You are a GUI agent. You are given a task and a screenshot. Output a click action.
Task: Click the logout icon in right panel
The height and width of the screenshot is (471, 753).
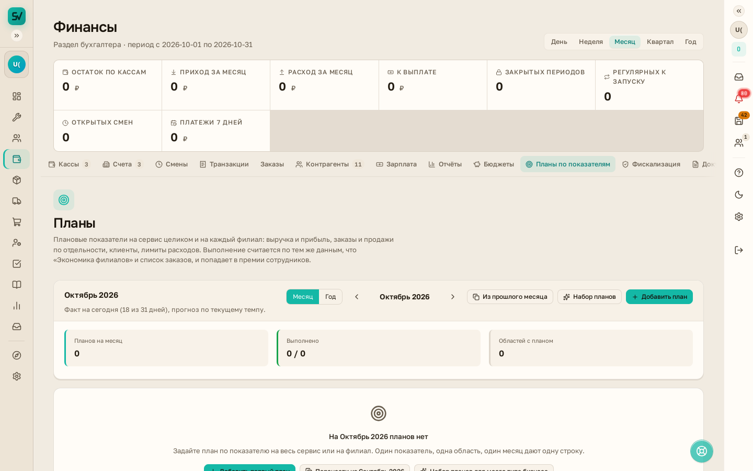(739, 250)
